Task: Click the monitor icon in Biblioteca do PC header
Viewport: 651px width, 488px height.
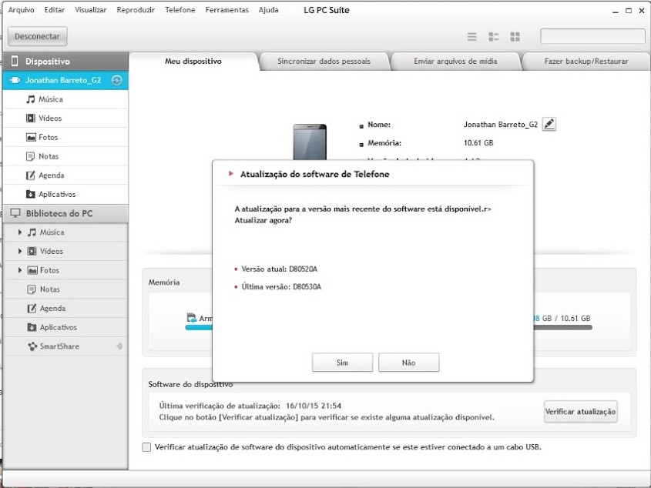Action: [15, 213]
